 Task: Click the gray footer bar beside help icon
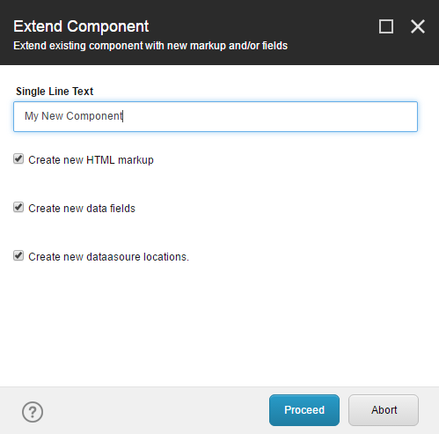tap(156, 410)
